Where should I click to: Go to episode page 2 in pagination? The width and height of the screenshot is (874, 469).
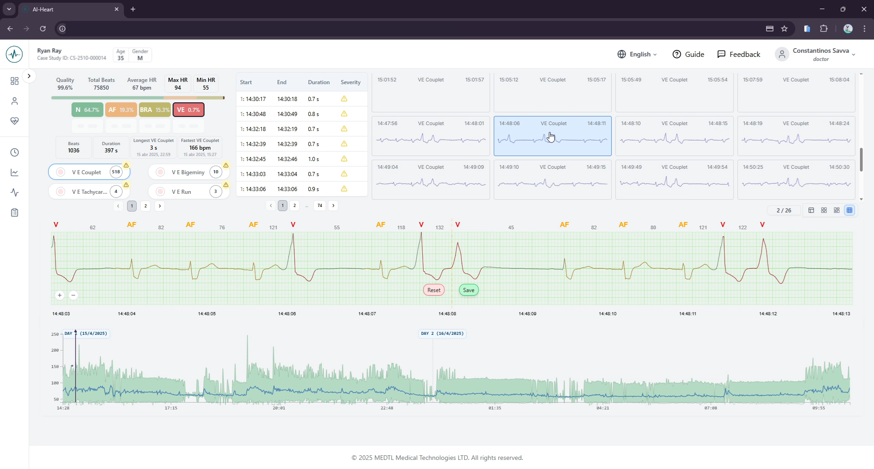point(295,206)
